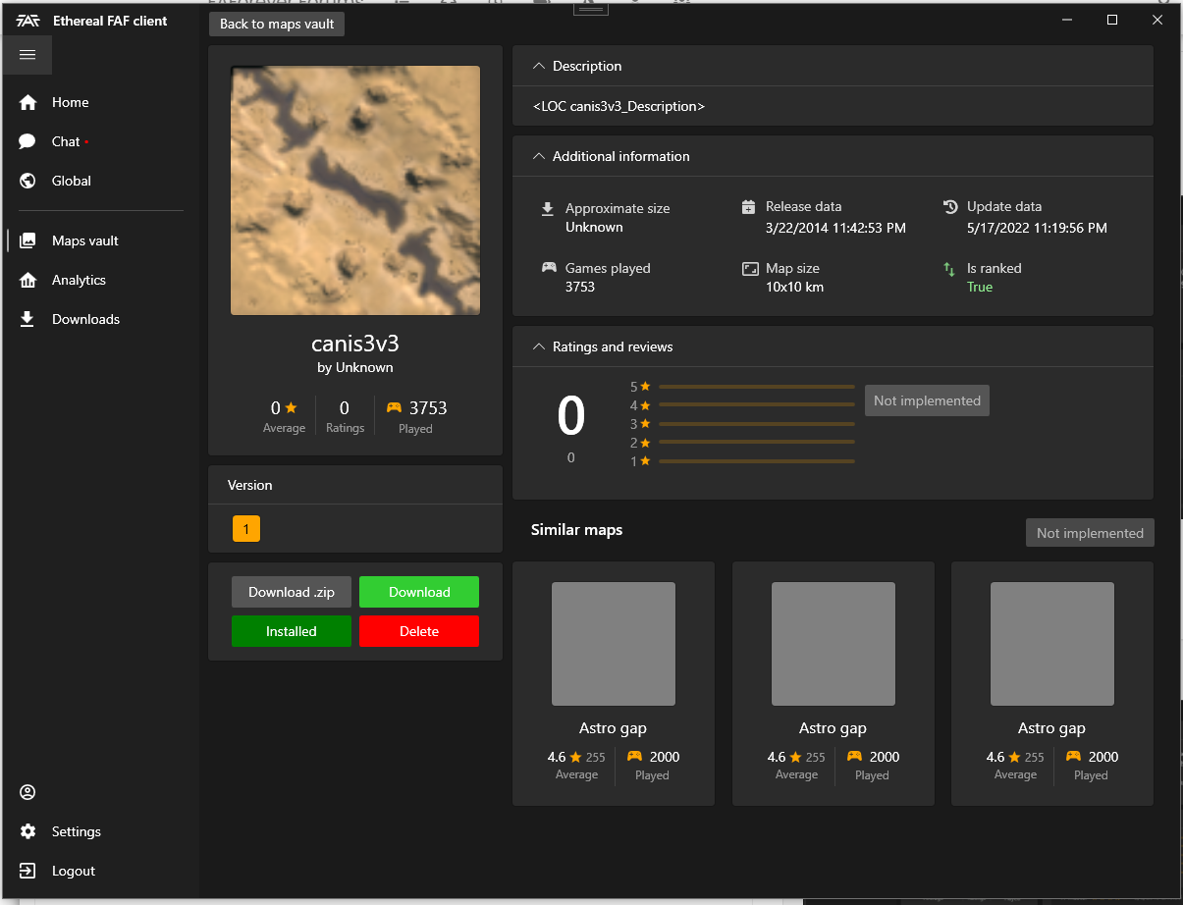The height and width of the screenshot is (905, 1183).
Task: Collapse the Description section
Action: 537,66
